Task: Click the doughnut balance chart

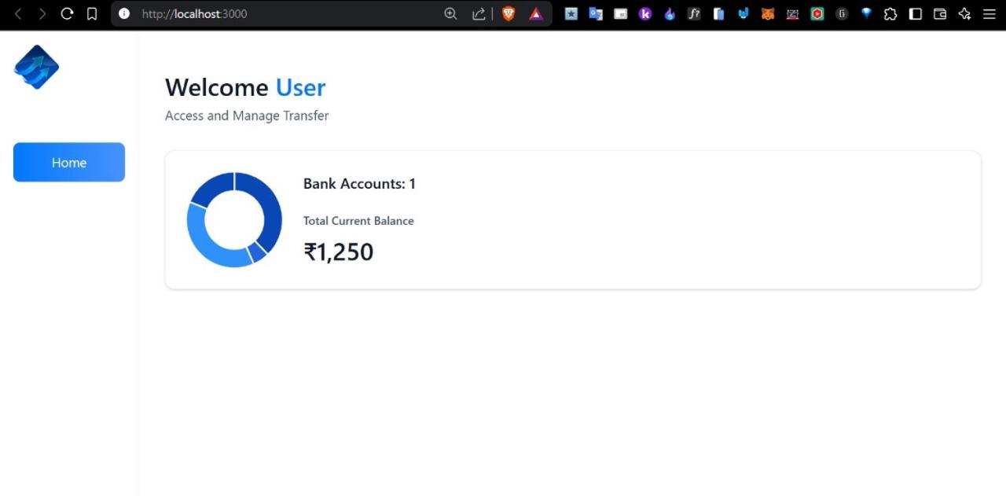Action: (x=234, y=219)
